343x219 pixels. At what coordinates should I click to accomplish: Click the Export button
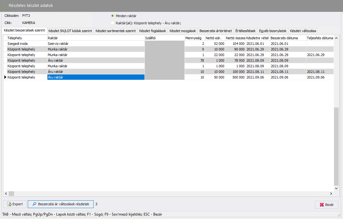coord(15,204)
